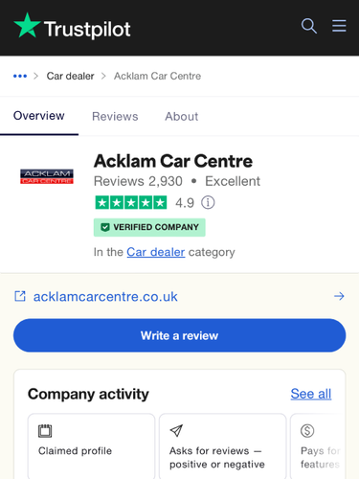Click the Write a review button
This screenshot has width=359, height=479.
179,335
